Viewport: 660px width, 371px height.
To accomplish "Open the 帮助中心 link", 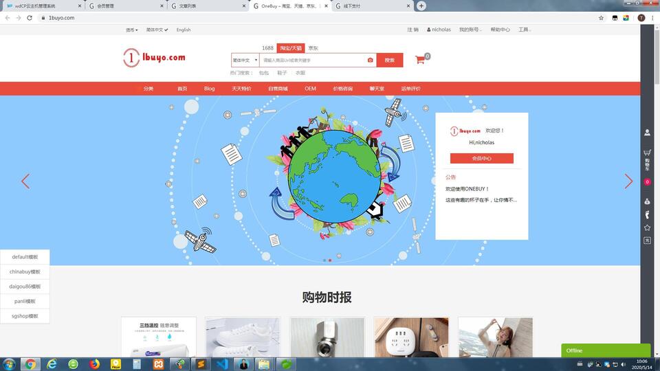I will coord(500,30).
